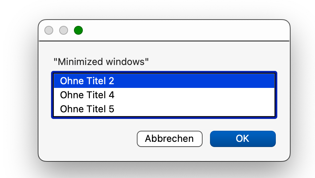Screen dimensions: 315x178
Task: Click the leftmost gray close window button
Action: point(49,30)
